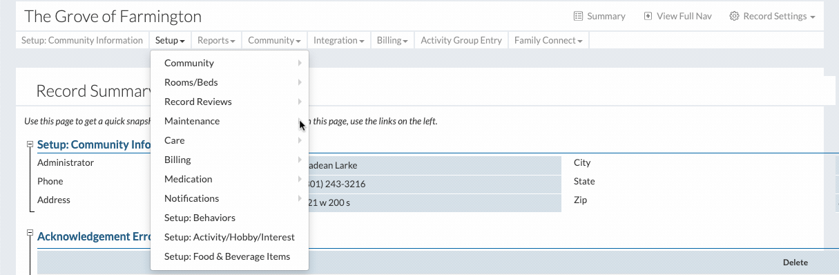839x275 pixels.
Task: Open the Reports dropdown menu
Action: click(216, 40)
